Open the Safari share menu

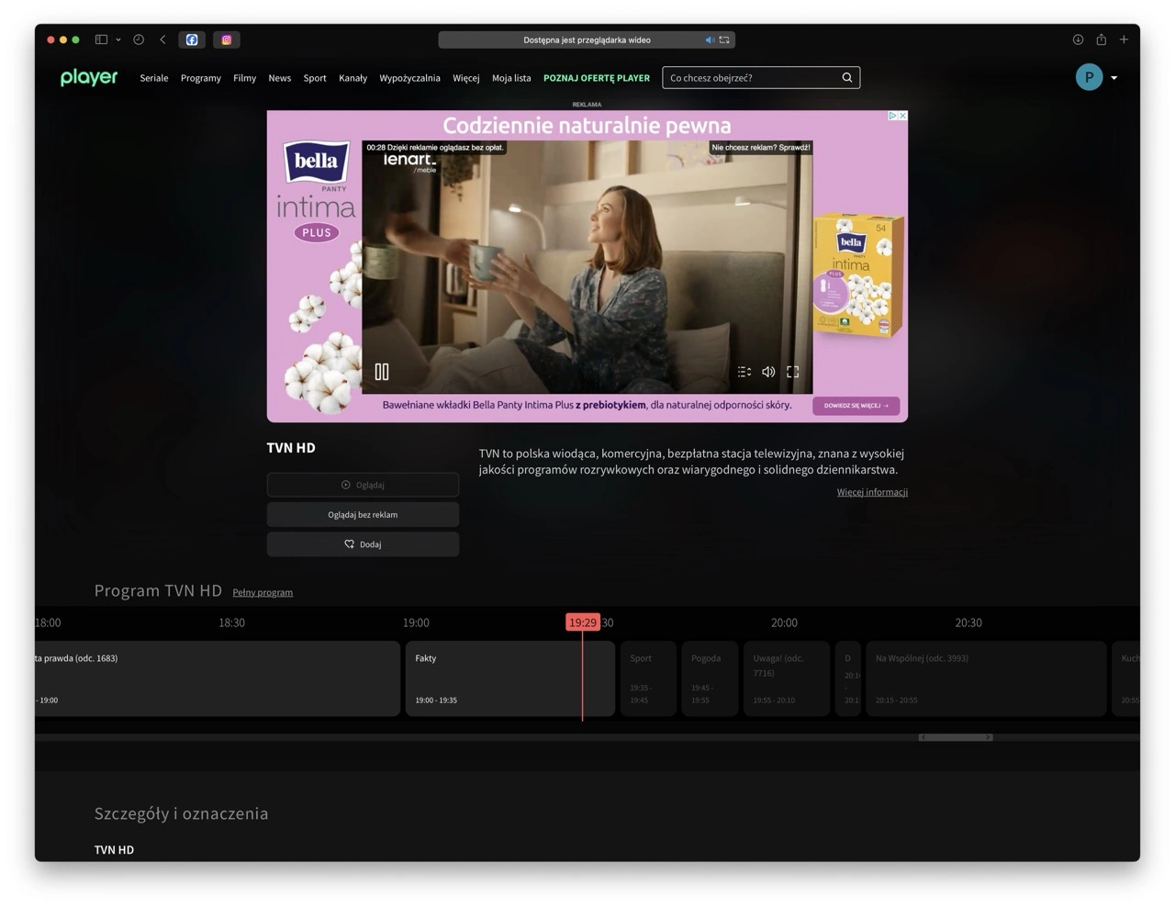pyautogui.click(x=1101, y=39)
